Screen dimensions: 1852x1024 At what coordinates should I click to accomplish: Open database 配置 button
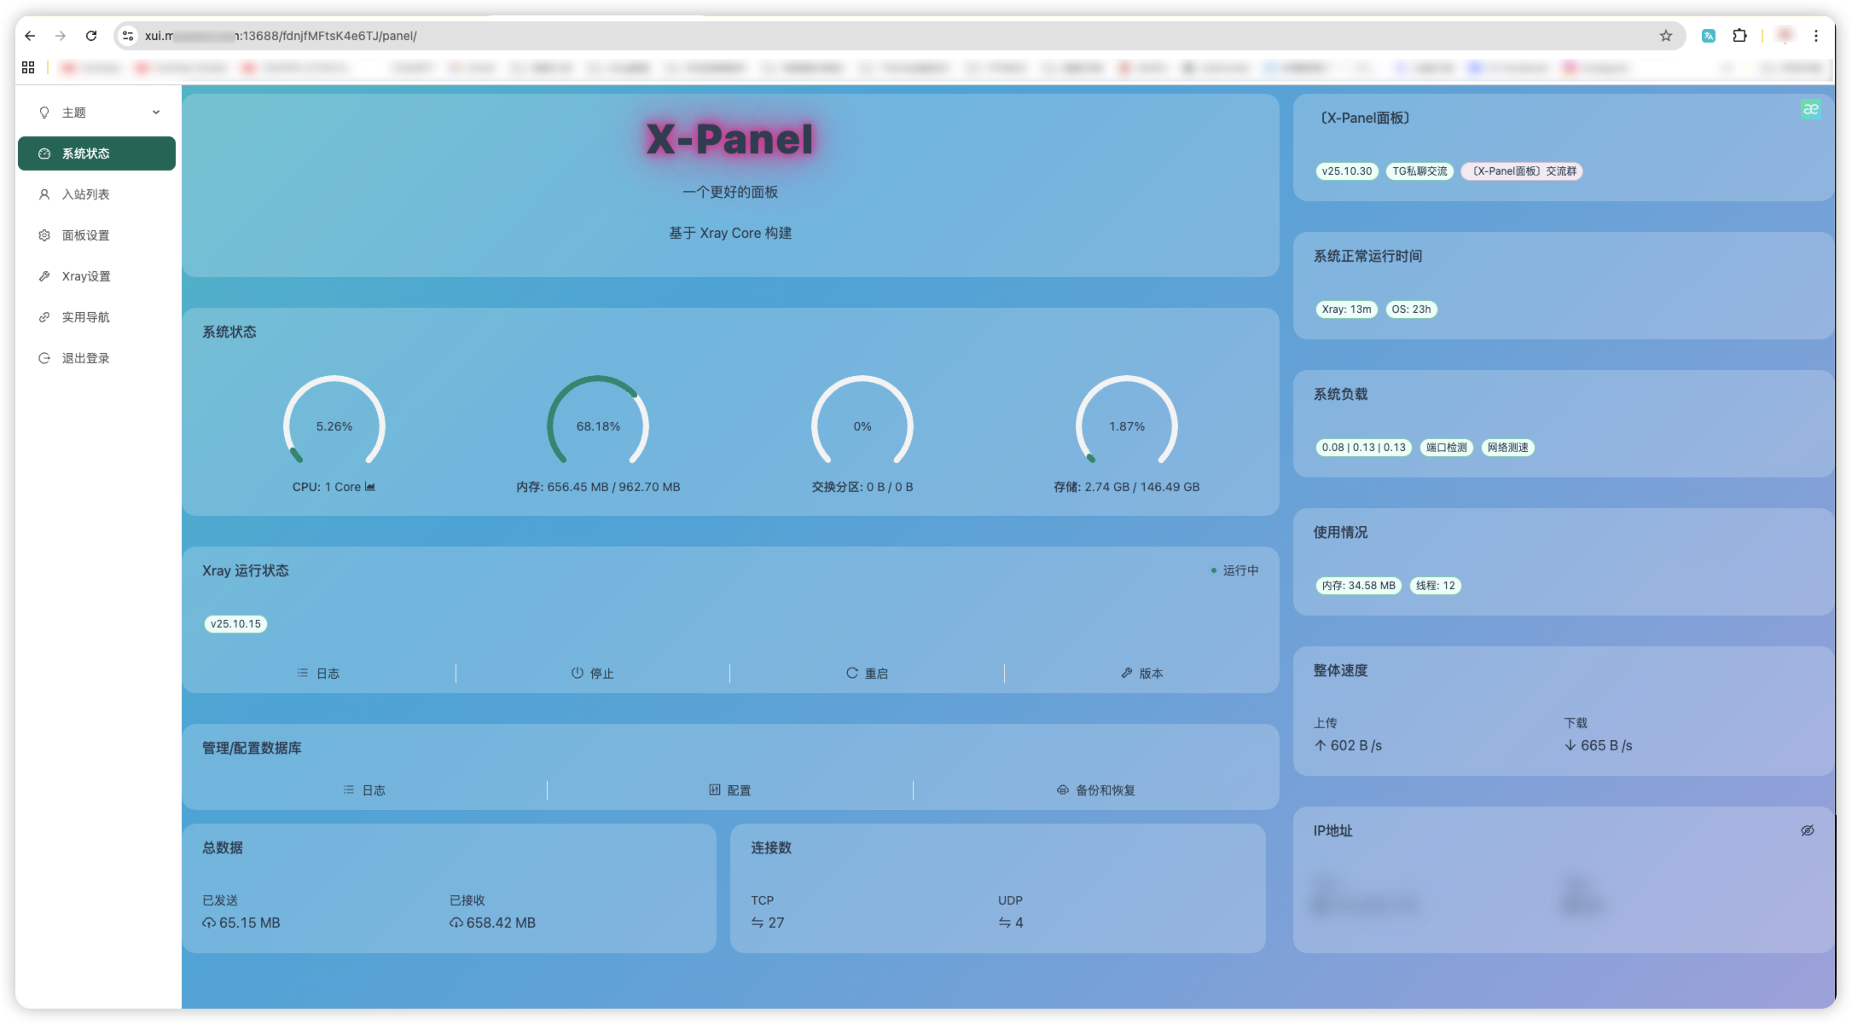pos(729,790)
